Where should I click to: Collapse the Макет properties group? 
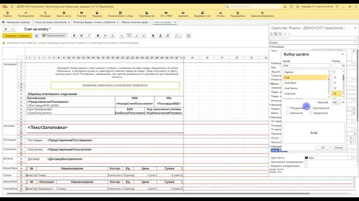[270, 84]
